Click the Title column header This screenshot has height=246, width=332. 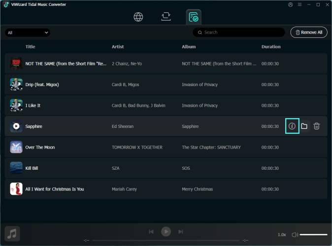click(30, 47)
